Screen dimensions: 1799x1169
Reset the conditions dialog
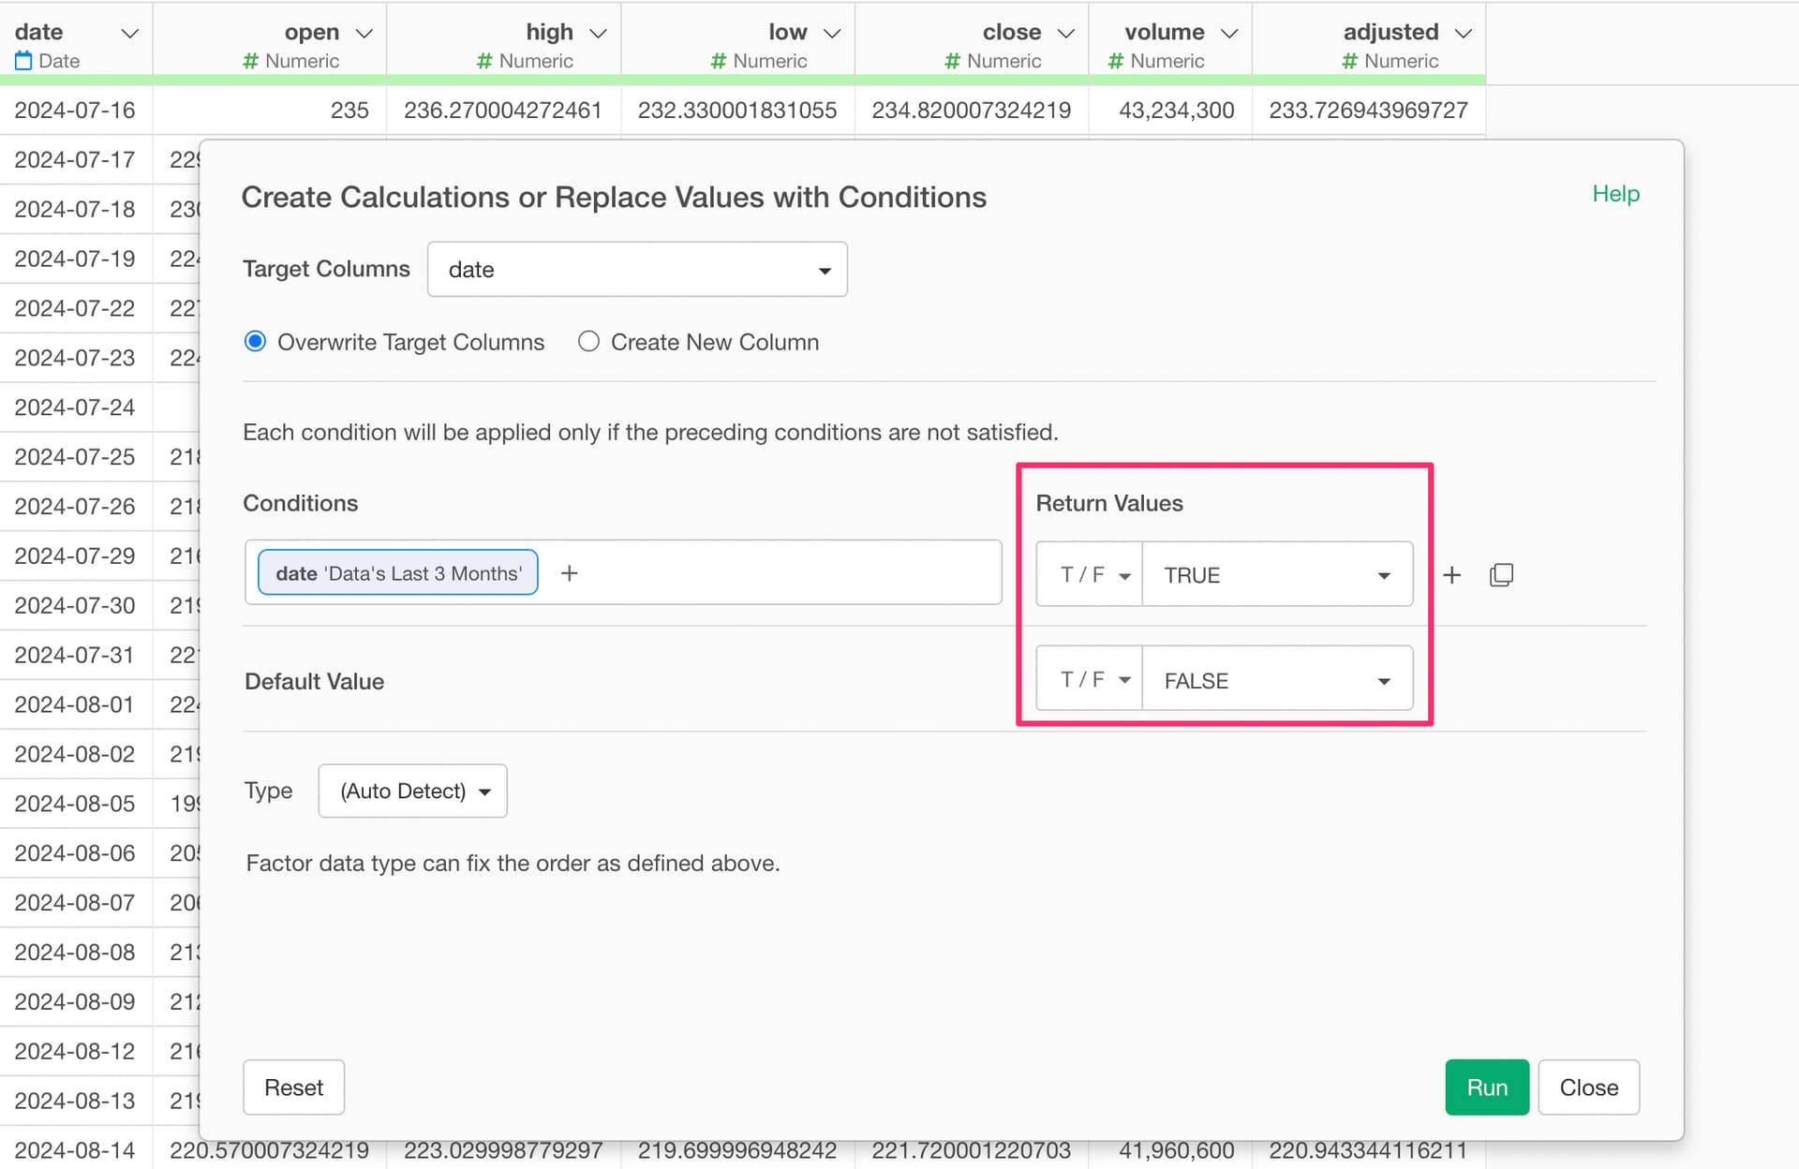click(x=293, y=1088)
